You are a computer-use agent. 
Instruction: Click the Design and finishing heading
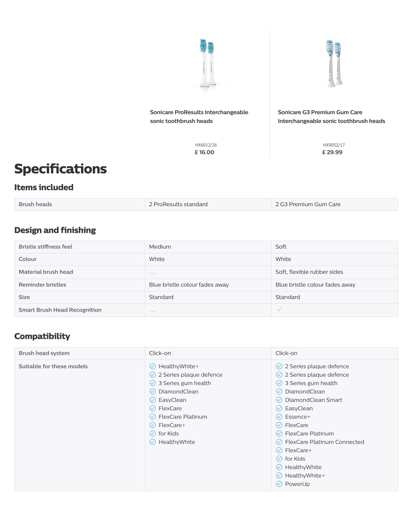55,230
